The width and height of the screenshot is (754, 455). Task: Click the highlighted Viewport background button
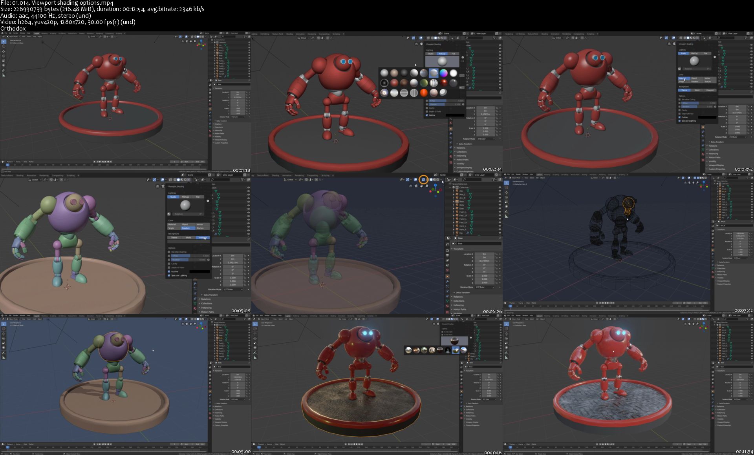(202, 238)
